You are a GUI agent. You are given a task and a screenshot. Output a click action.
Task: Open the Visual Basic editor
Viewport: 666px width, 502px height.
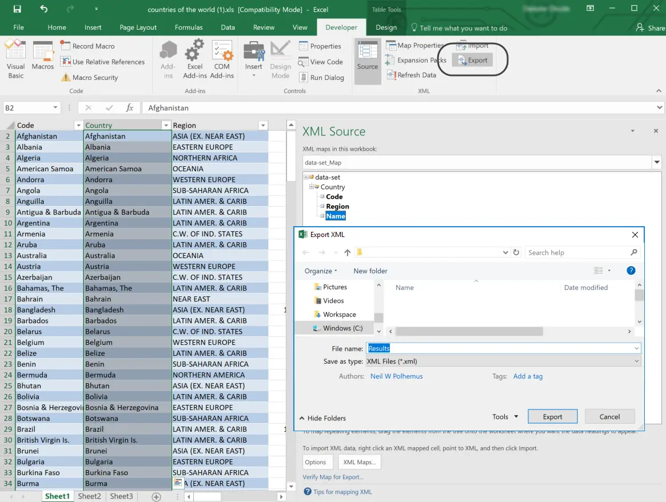(x=15, y=59)
